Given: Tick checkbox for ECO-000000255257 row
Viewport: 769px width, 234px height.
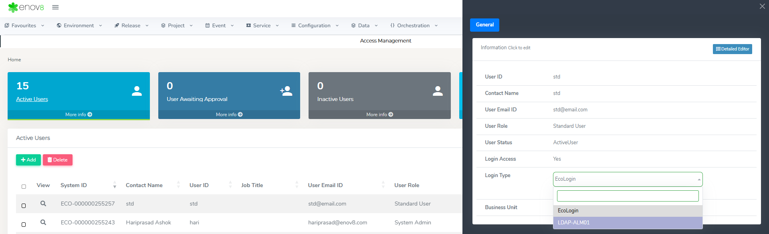Looking at the screenshot, I should [24, 206].
